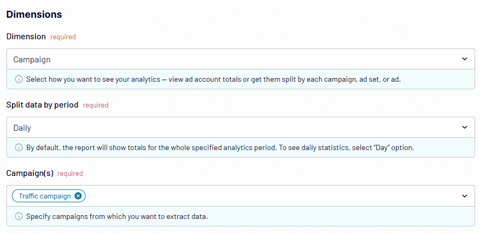The image size is (480, 234).
Task: Click the hint text about selecting 'Day' option
Action: [220, 148]
